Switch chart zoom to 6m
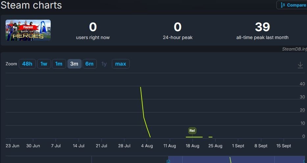Screen dimensions: 307x163 (90, 64)
